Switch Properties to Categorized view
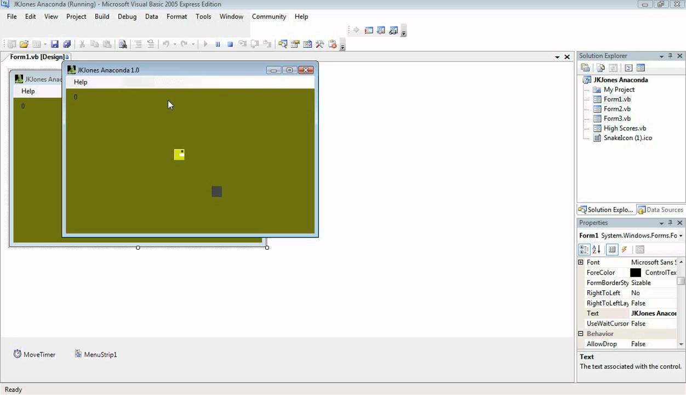686x395 pixels. click(x=584, y=250)
